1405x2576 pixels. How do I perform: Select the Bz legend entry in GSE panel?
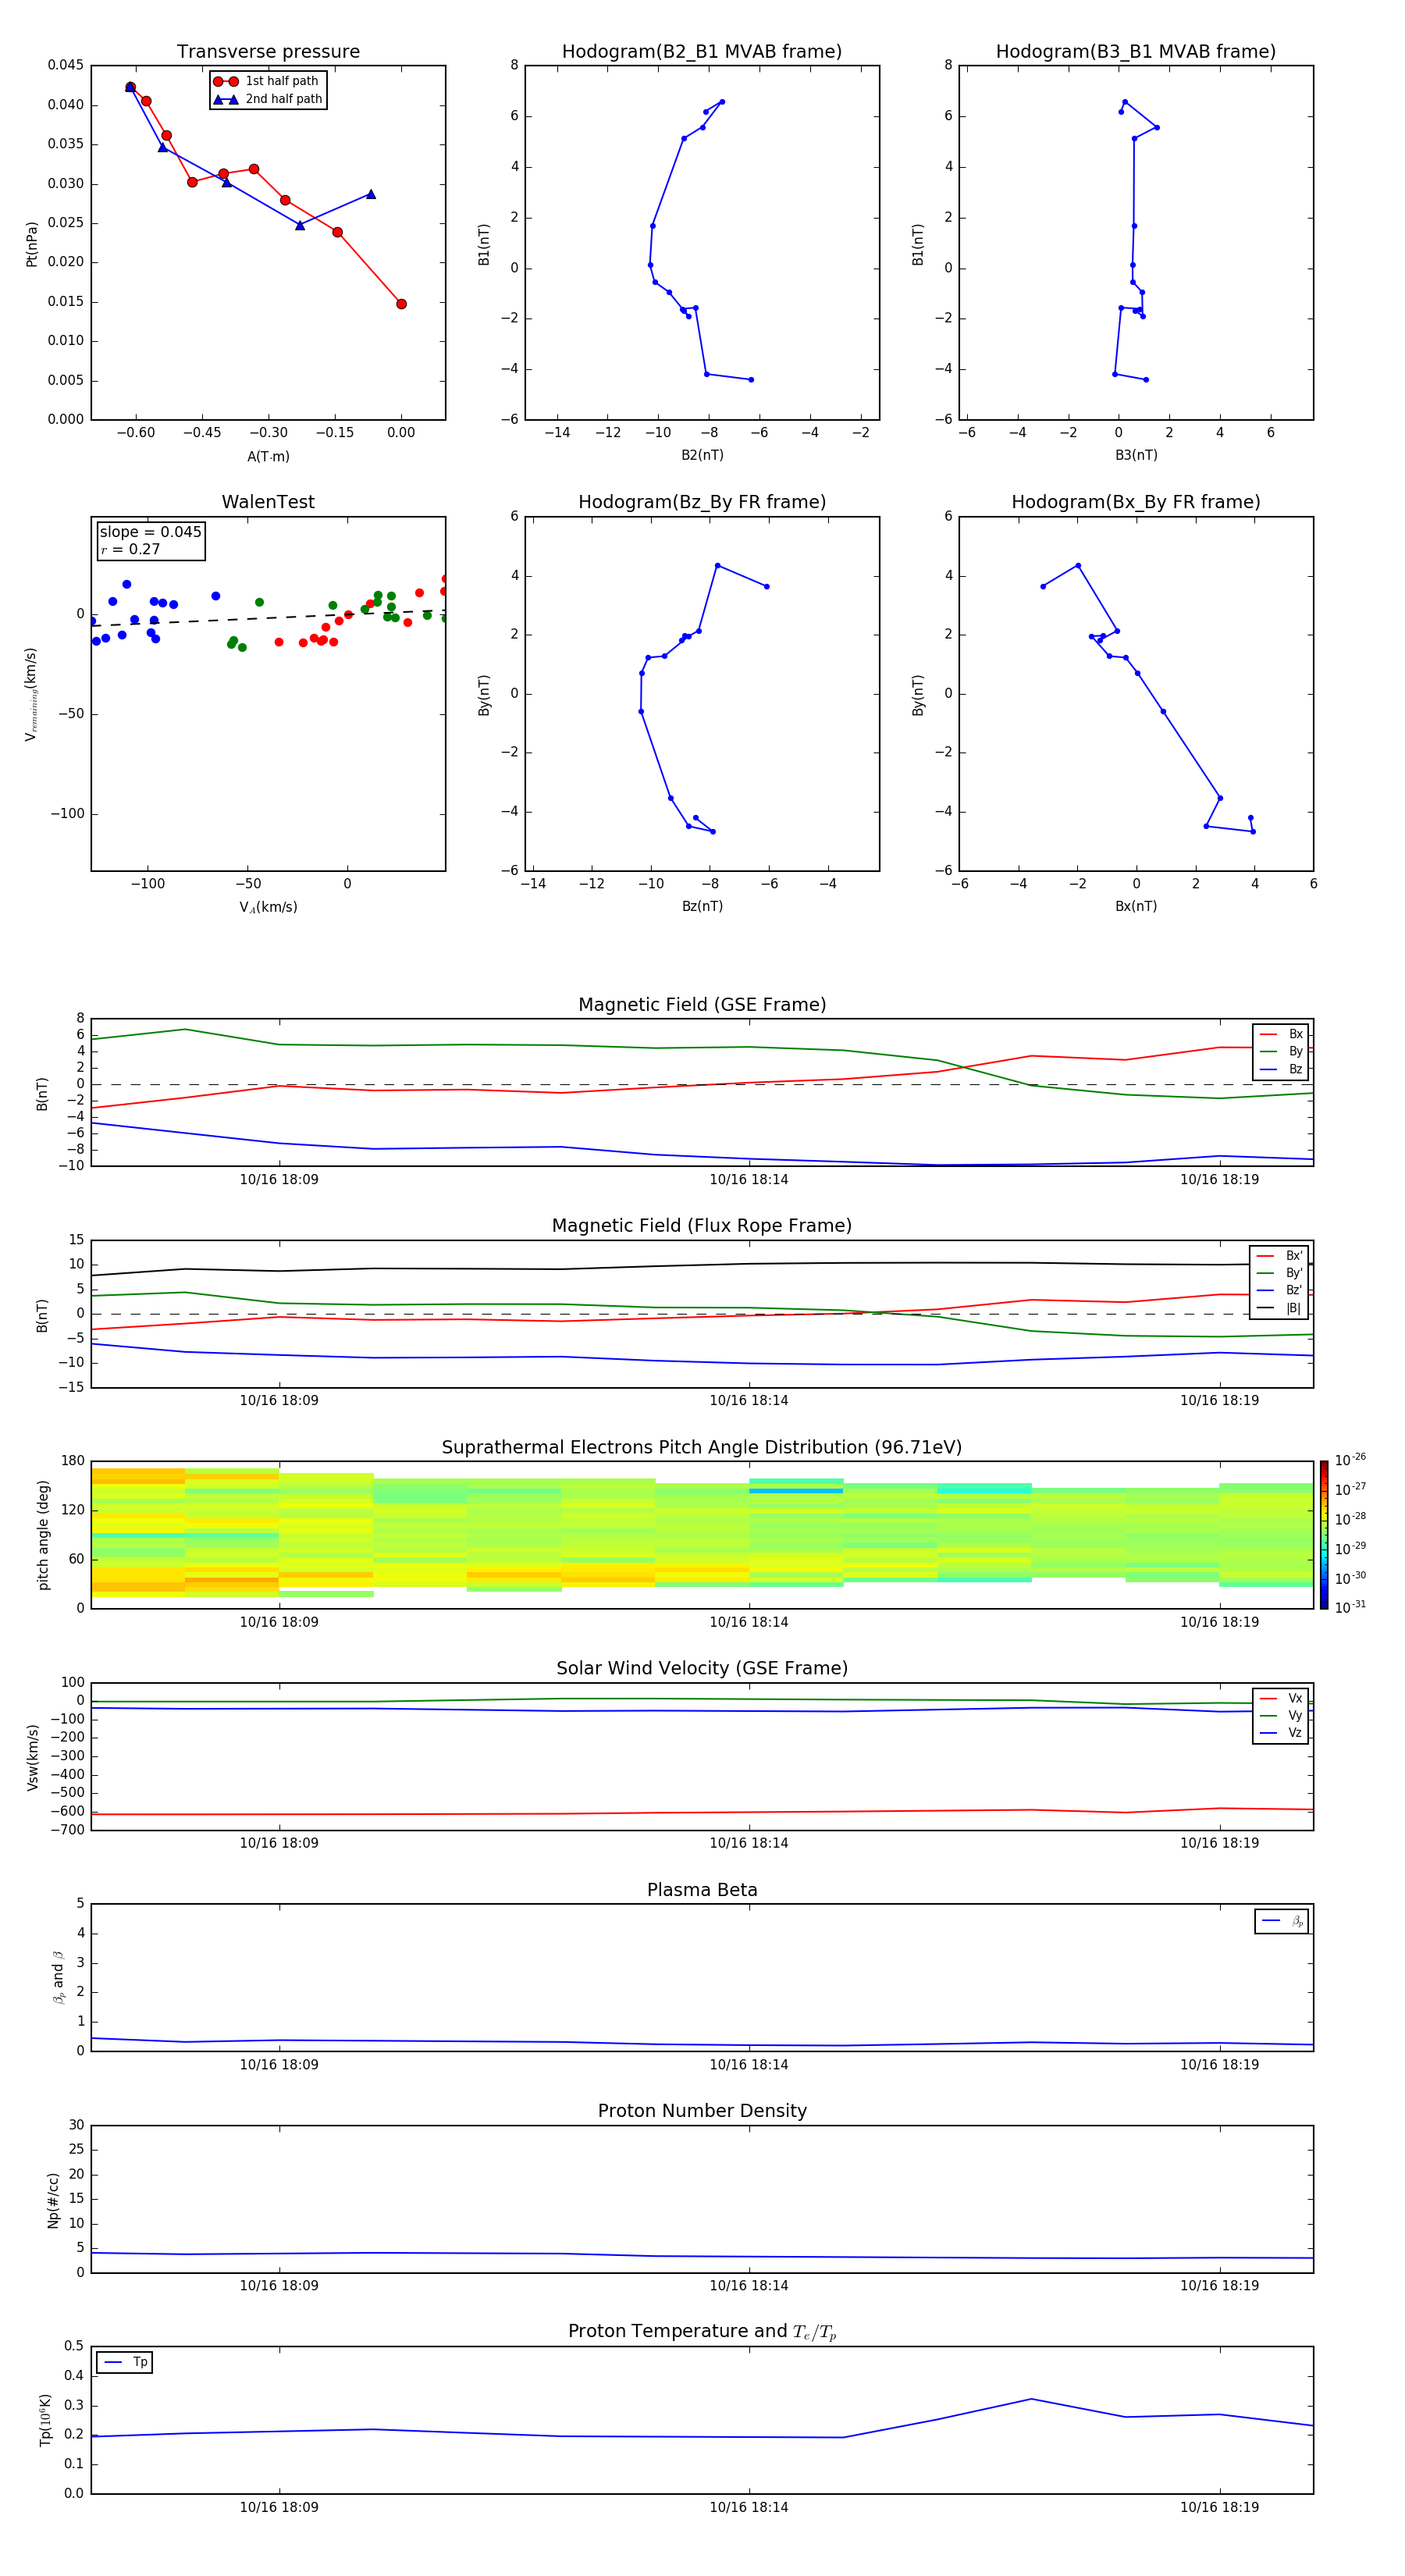(1281, 1070)
